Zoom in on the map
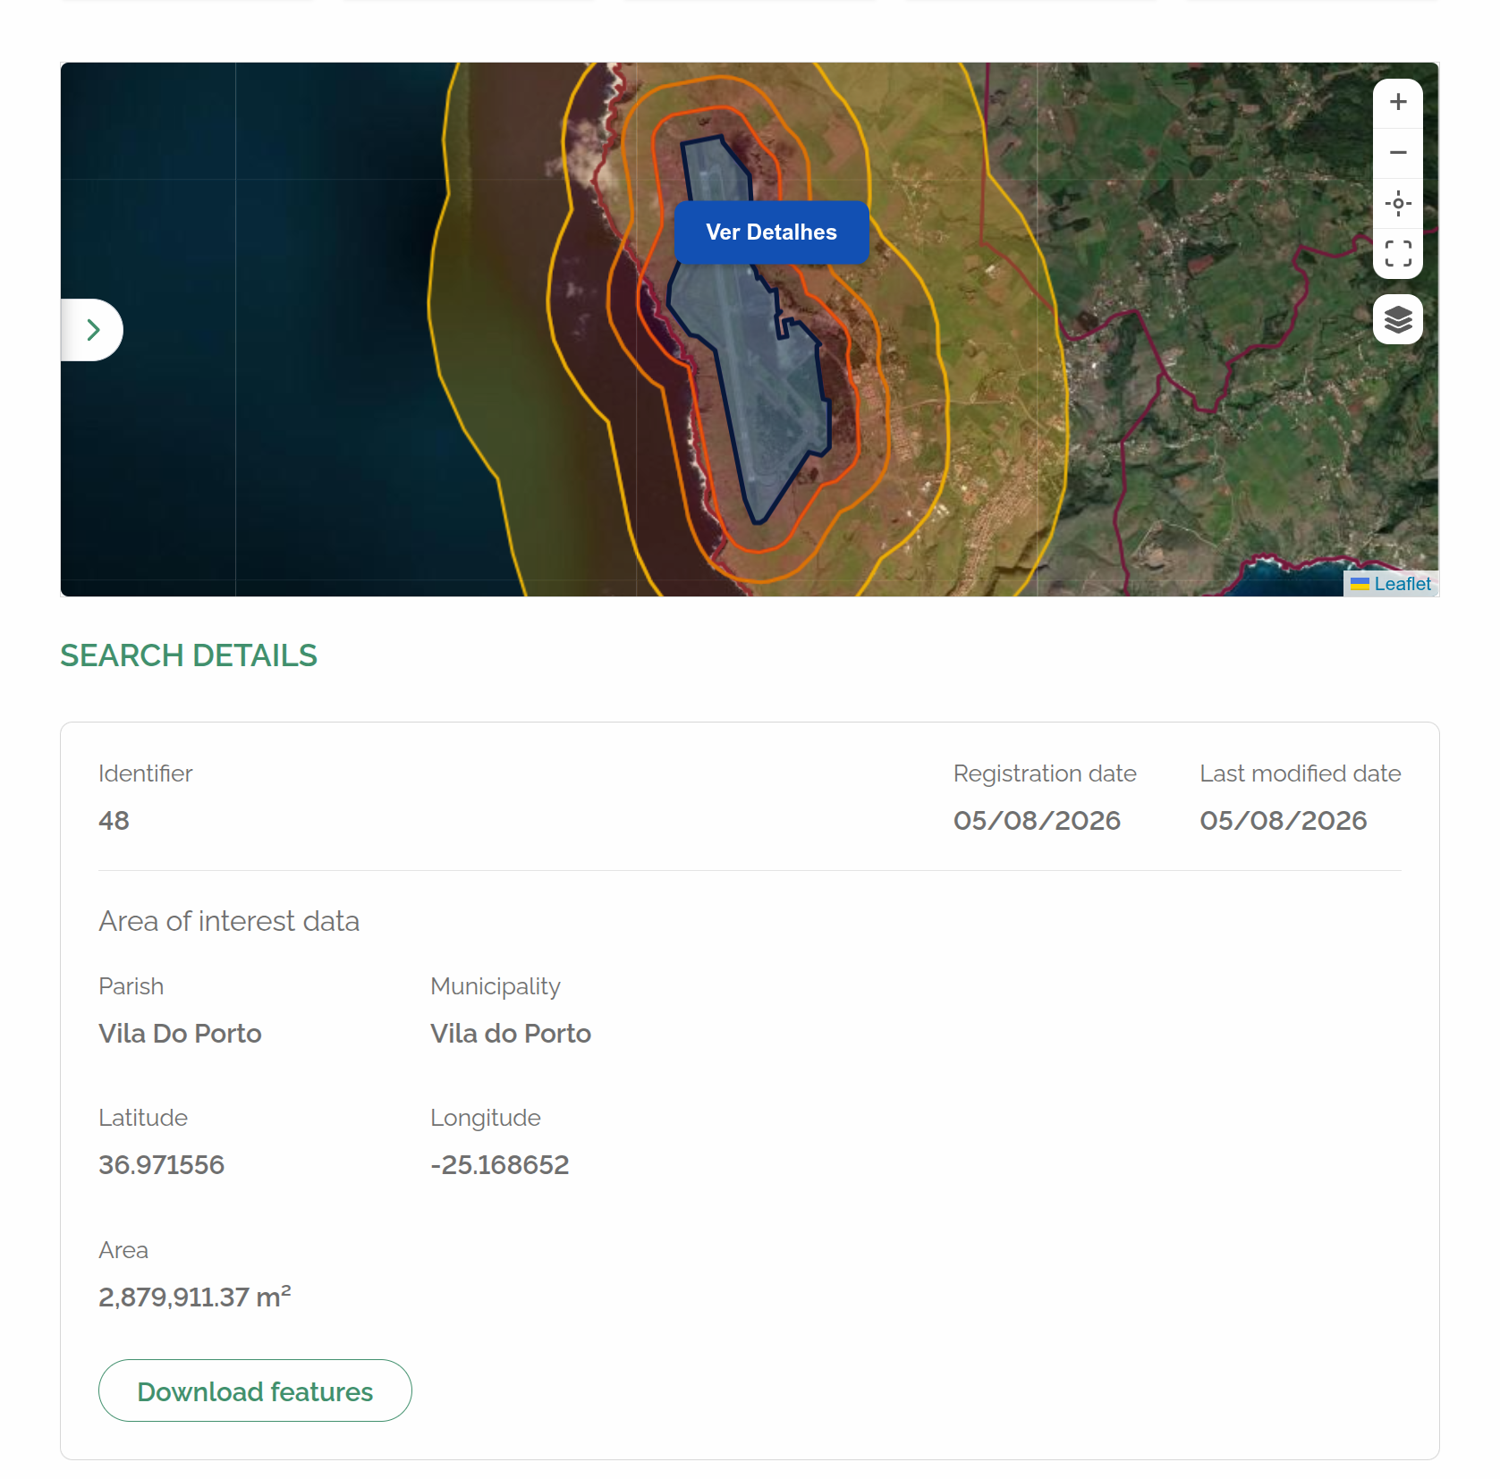1500x1479 pixels. (1397, 103)
